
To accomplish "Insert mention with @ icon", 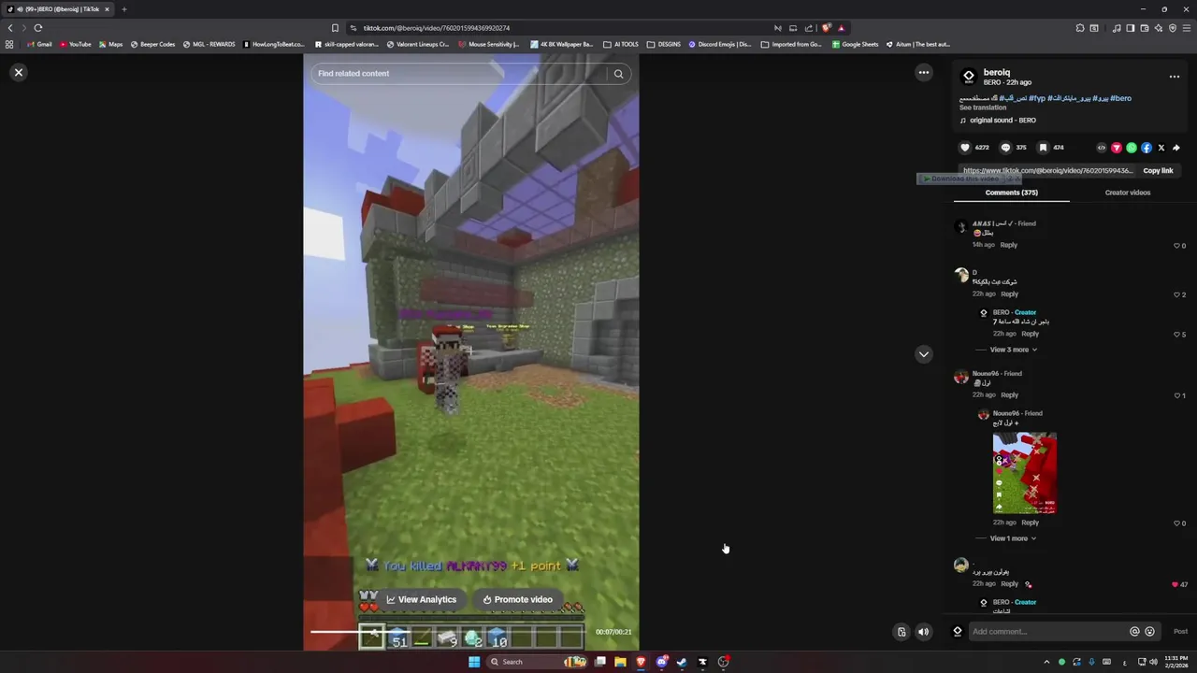I will pos(1134,632).
